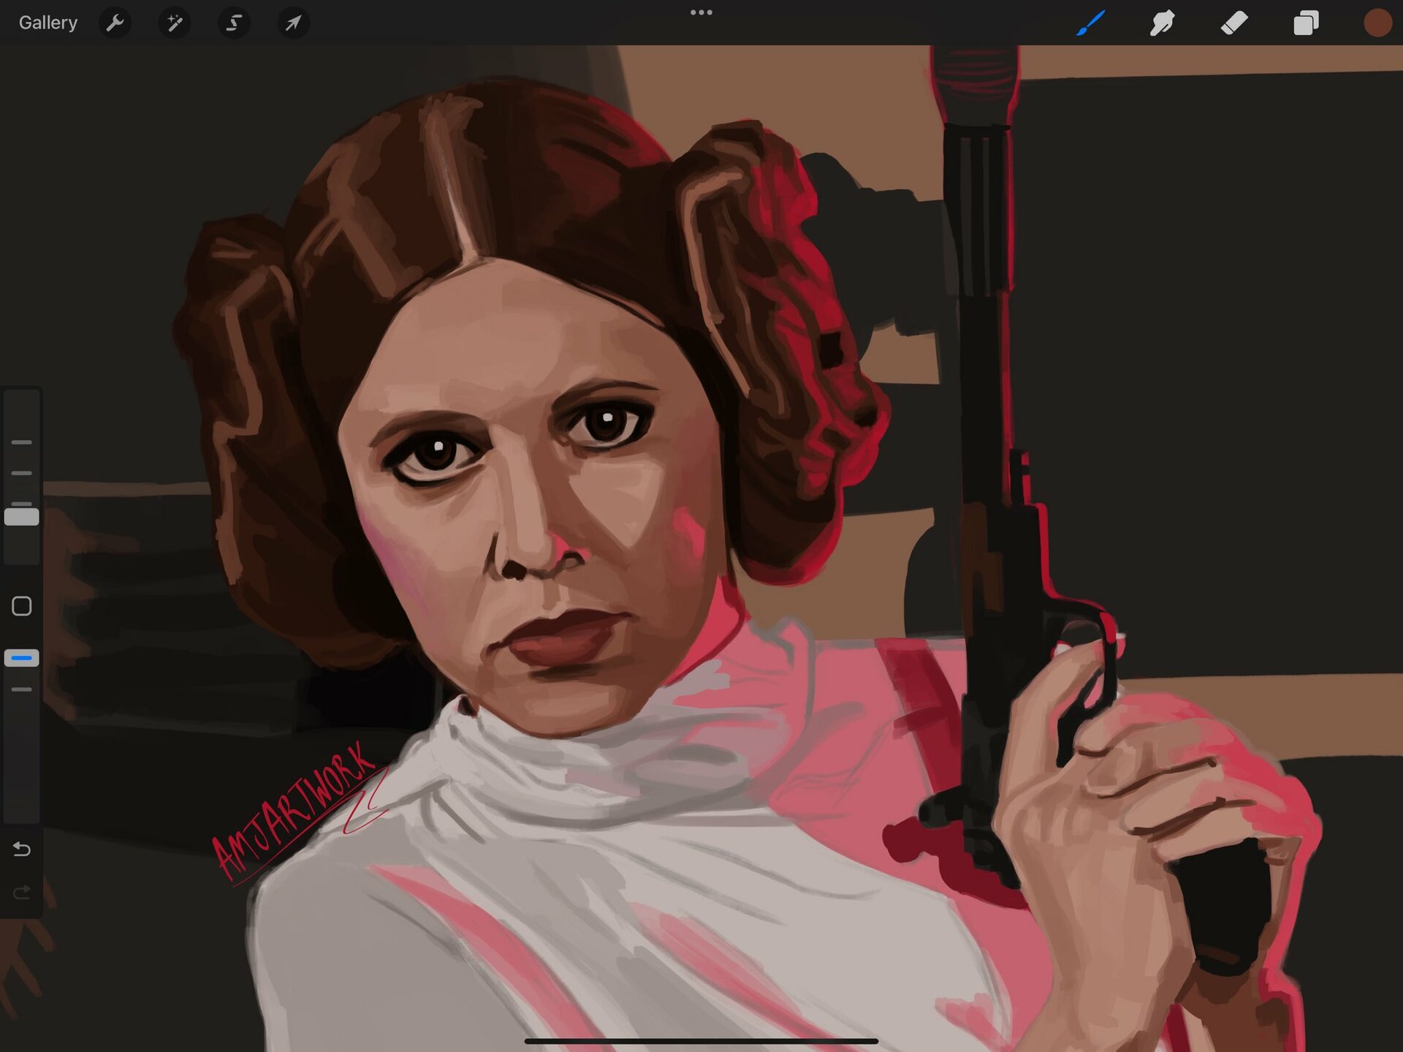The height and width of the screenshot is (1052, 1403).
Task: Tap the square Modify button on sidebar
Action: (x=22, y=606)
